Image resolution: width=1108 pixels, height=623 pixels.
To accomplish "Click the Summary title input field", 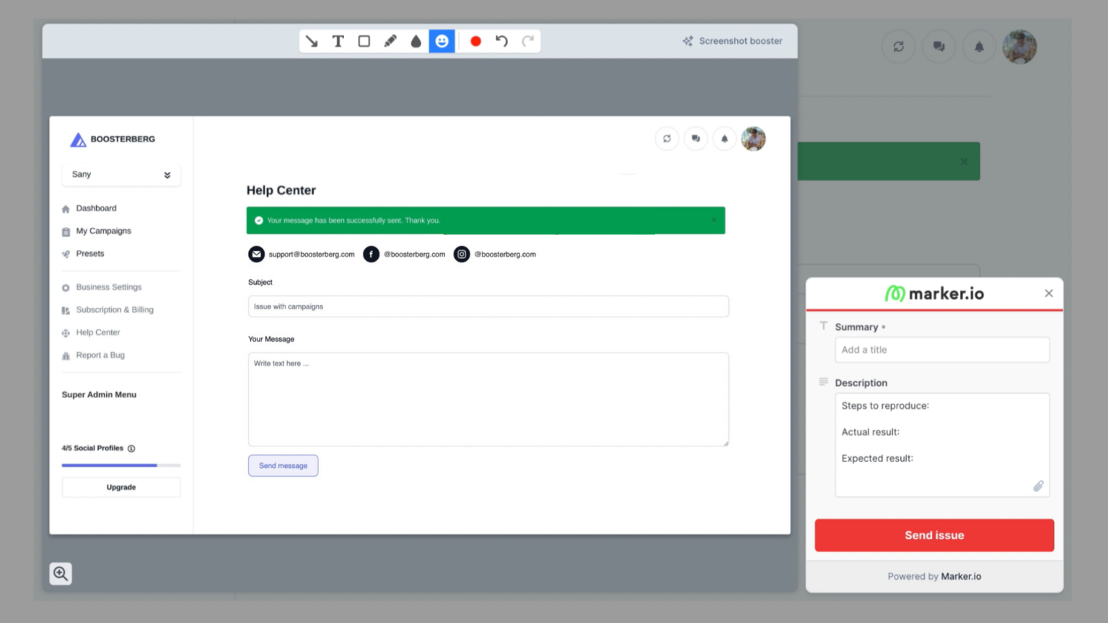I will point(941,350).
